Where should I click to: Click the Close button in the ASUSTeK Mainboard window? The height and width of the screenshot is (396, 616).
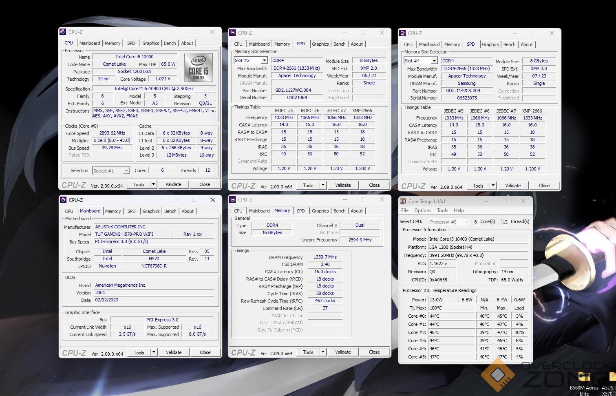[205, 352]
